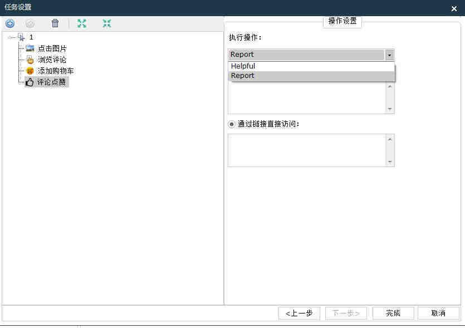Click the trash delete icon
The width and height of the screenshot is (465, 328).
point(55,23)
